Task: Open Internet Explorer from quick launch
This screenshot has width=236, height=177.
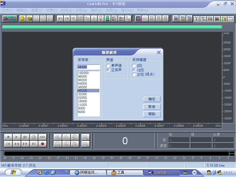Action: click(47, 173)
